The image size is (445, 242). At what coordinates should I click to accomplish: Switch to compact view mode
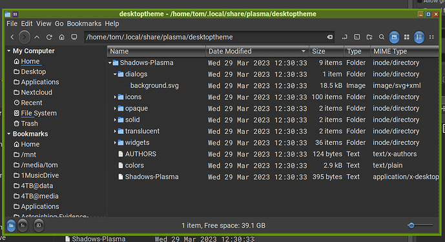431,37
